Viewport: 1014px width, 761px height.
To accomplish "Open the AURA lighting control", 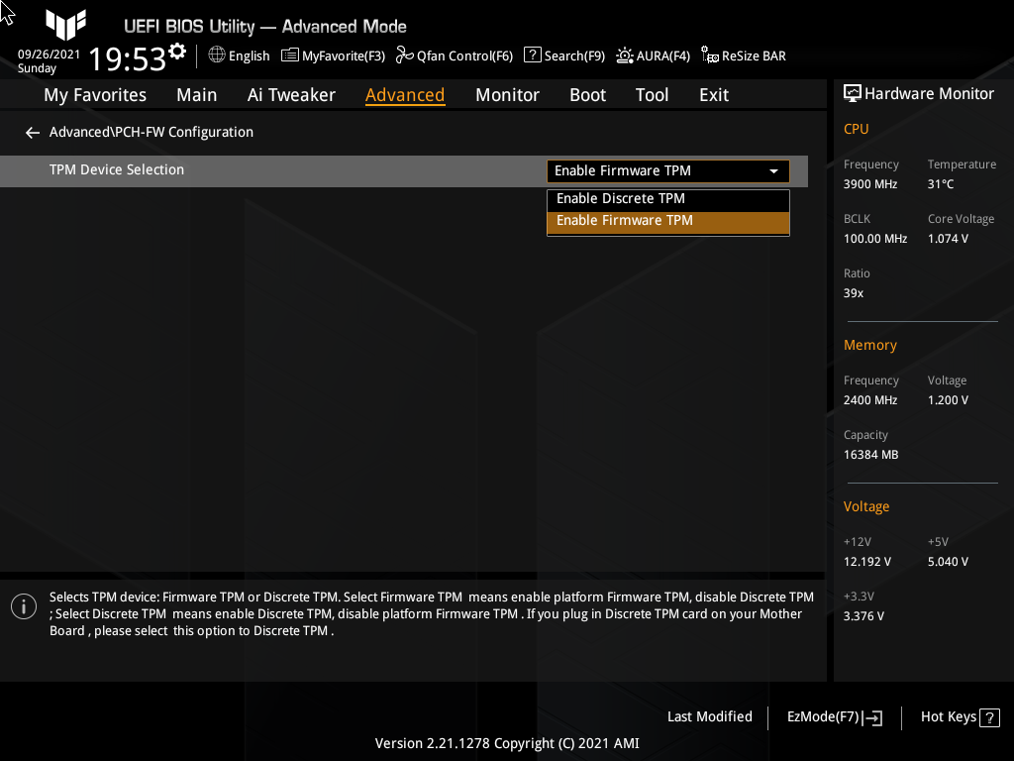I will pyautogui.click(x=653, y=55).
